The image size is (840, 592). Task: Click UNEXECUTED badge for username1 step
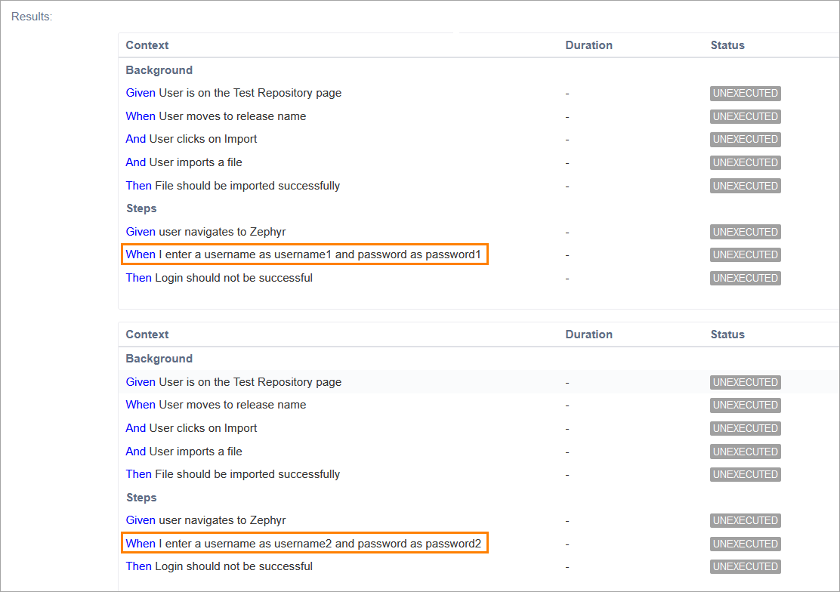(x=745, y=254)
